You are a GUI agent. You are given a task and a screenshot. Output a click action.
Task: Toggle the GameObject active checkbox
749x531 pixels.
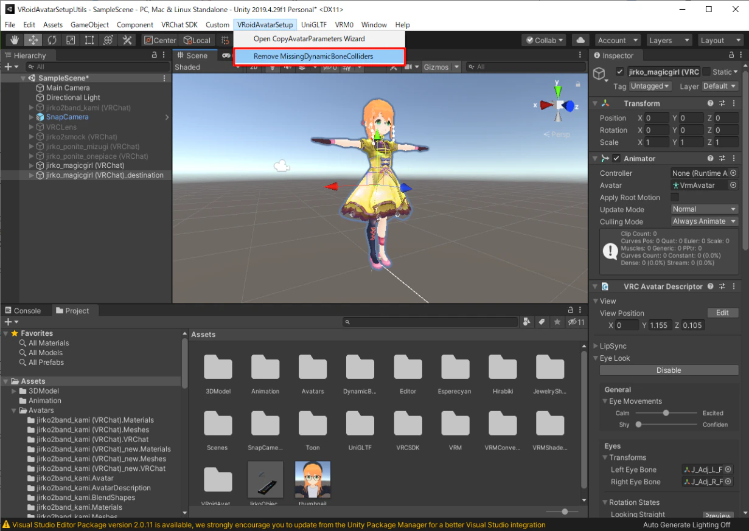click(620, 72)
